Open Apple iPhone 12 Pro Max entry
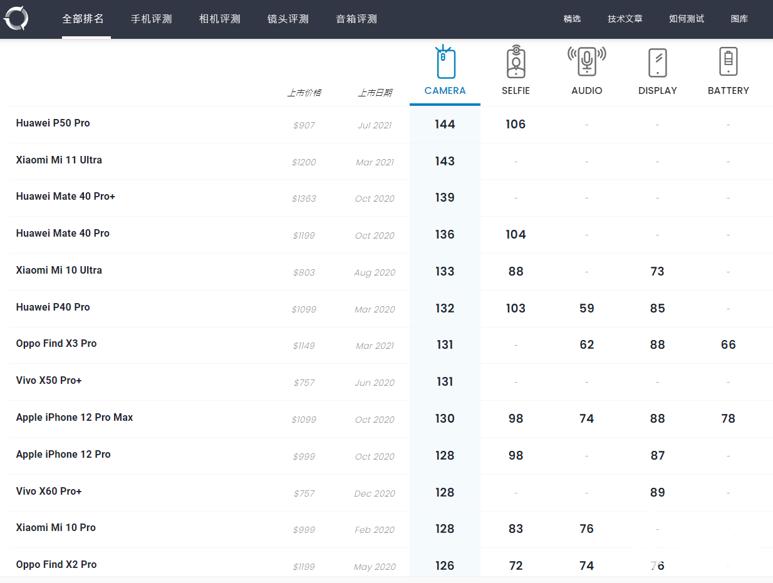This screenshot has width=773, height=583. coord(75,418)
